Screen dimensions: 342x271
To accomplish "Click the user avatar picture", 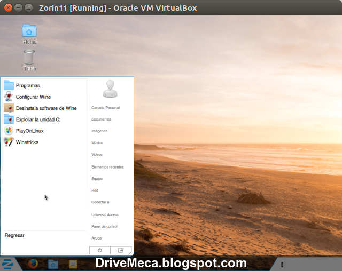I will tap(110, 89).
